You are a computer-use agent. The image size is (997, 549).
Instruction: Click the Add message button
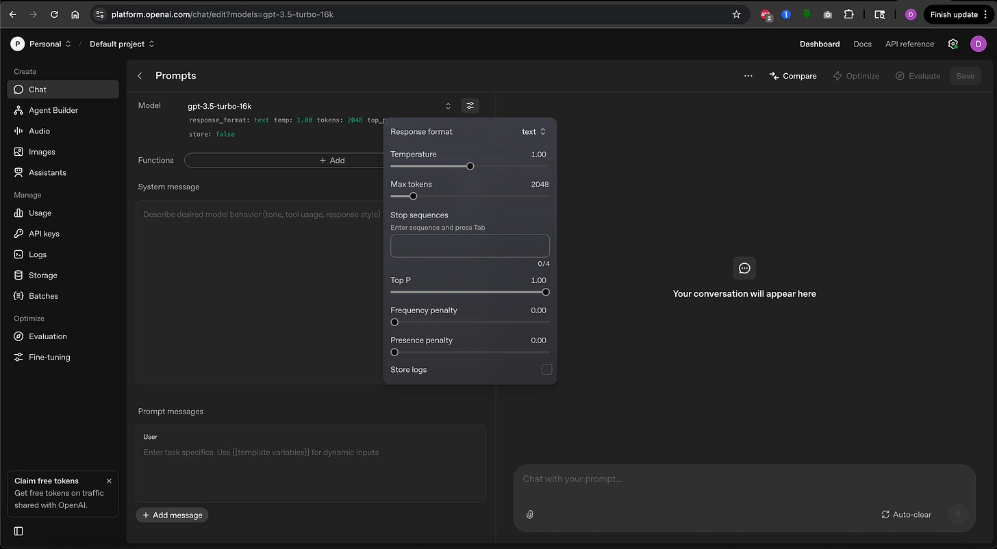click(172, 515)
